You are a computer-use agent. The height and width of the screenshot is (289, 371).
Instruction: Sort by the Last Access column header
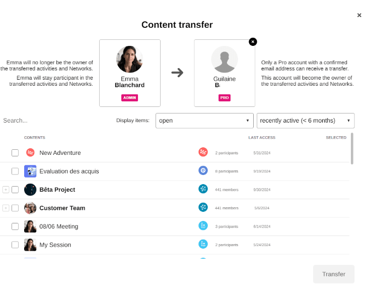[x=262, y=138]
